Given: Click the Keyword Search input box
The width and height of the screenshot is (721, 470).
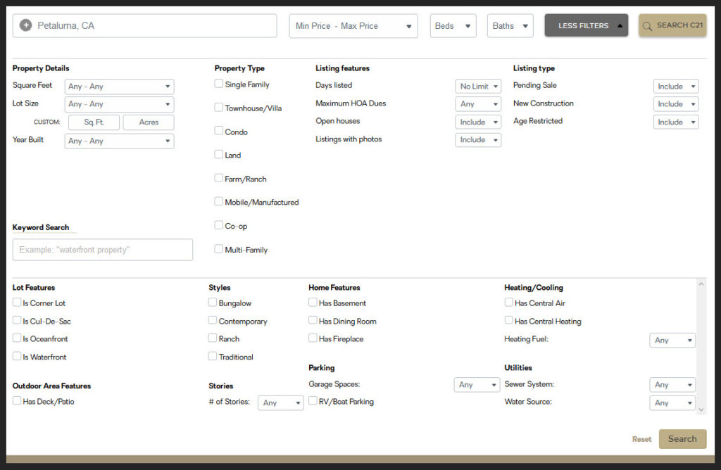Looking at the screenshot, I should (103, 250).
